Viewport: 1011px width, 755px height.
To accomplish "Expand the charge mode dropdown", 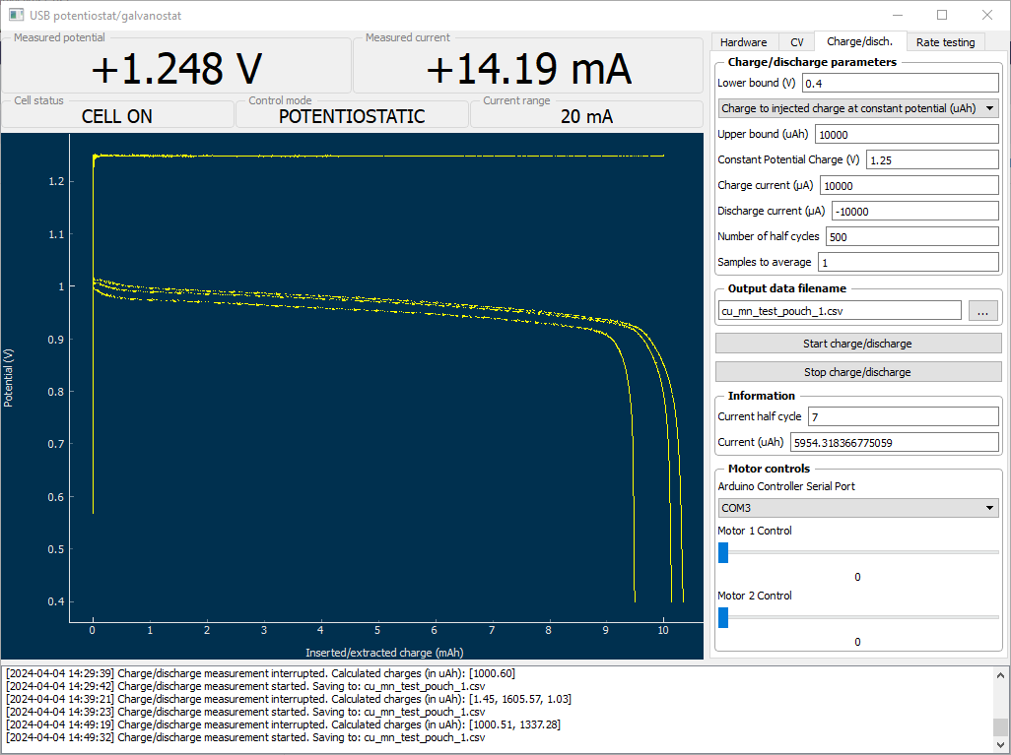I will [x=857, y=108].
